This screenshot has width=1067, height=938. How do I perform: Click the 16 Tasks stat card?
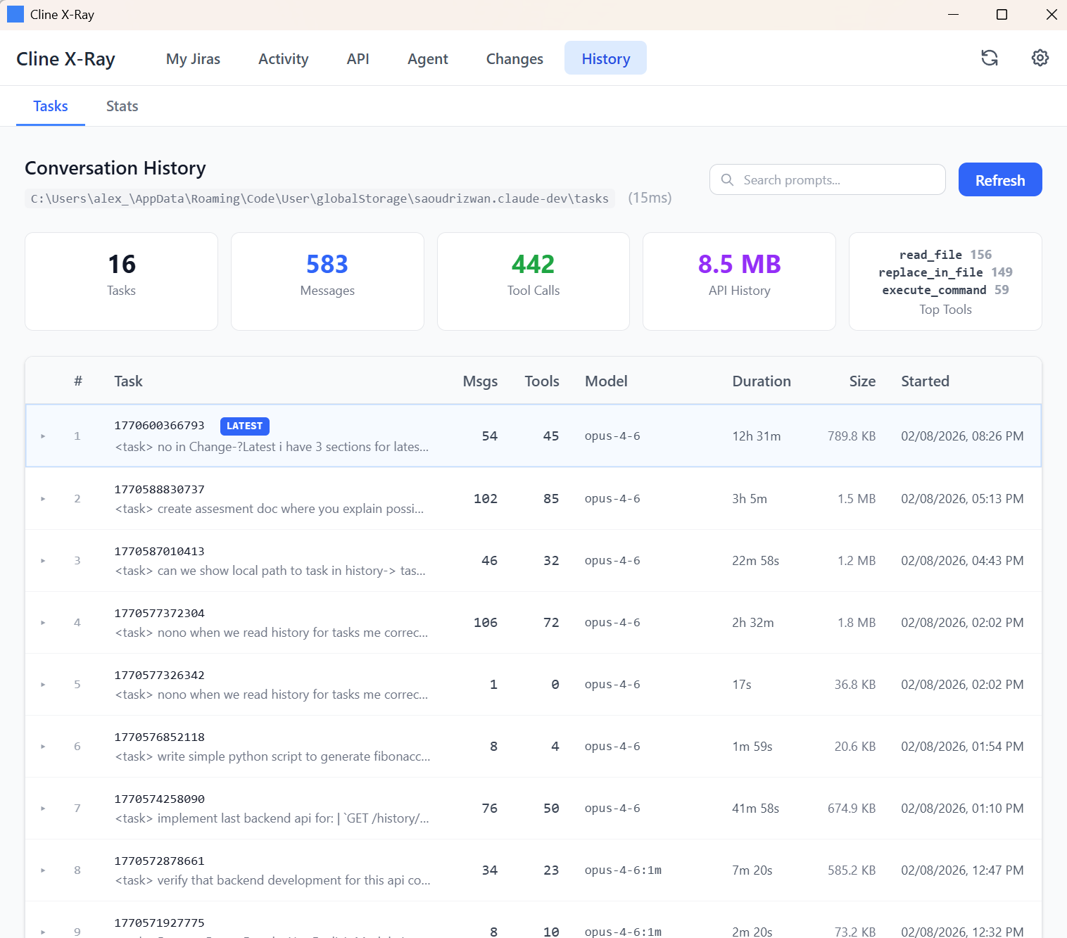point(121,281)
